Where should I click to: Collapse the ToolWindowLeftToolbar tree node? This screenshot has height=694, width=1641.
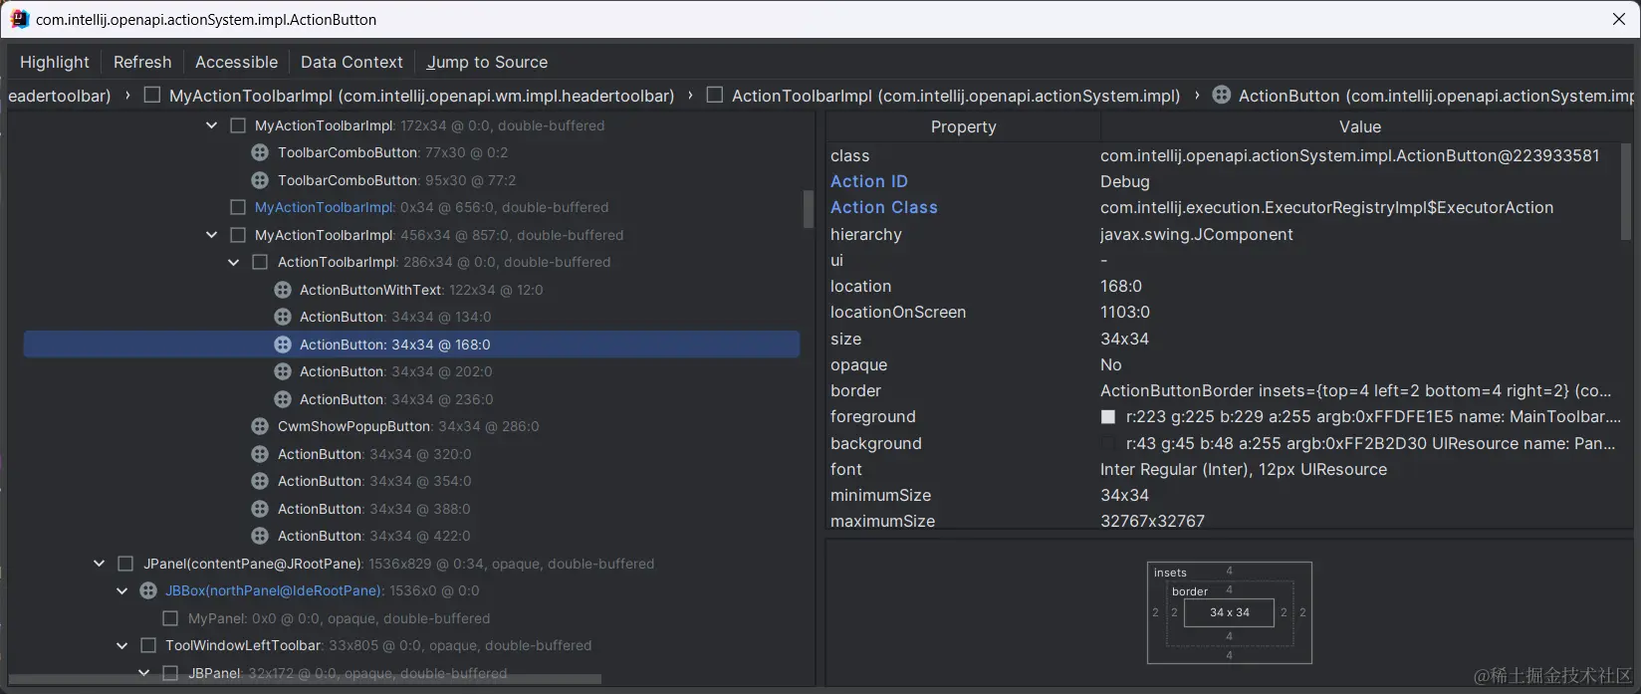pos(121,646)
